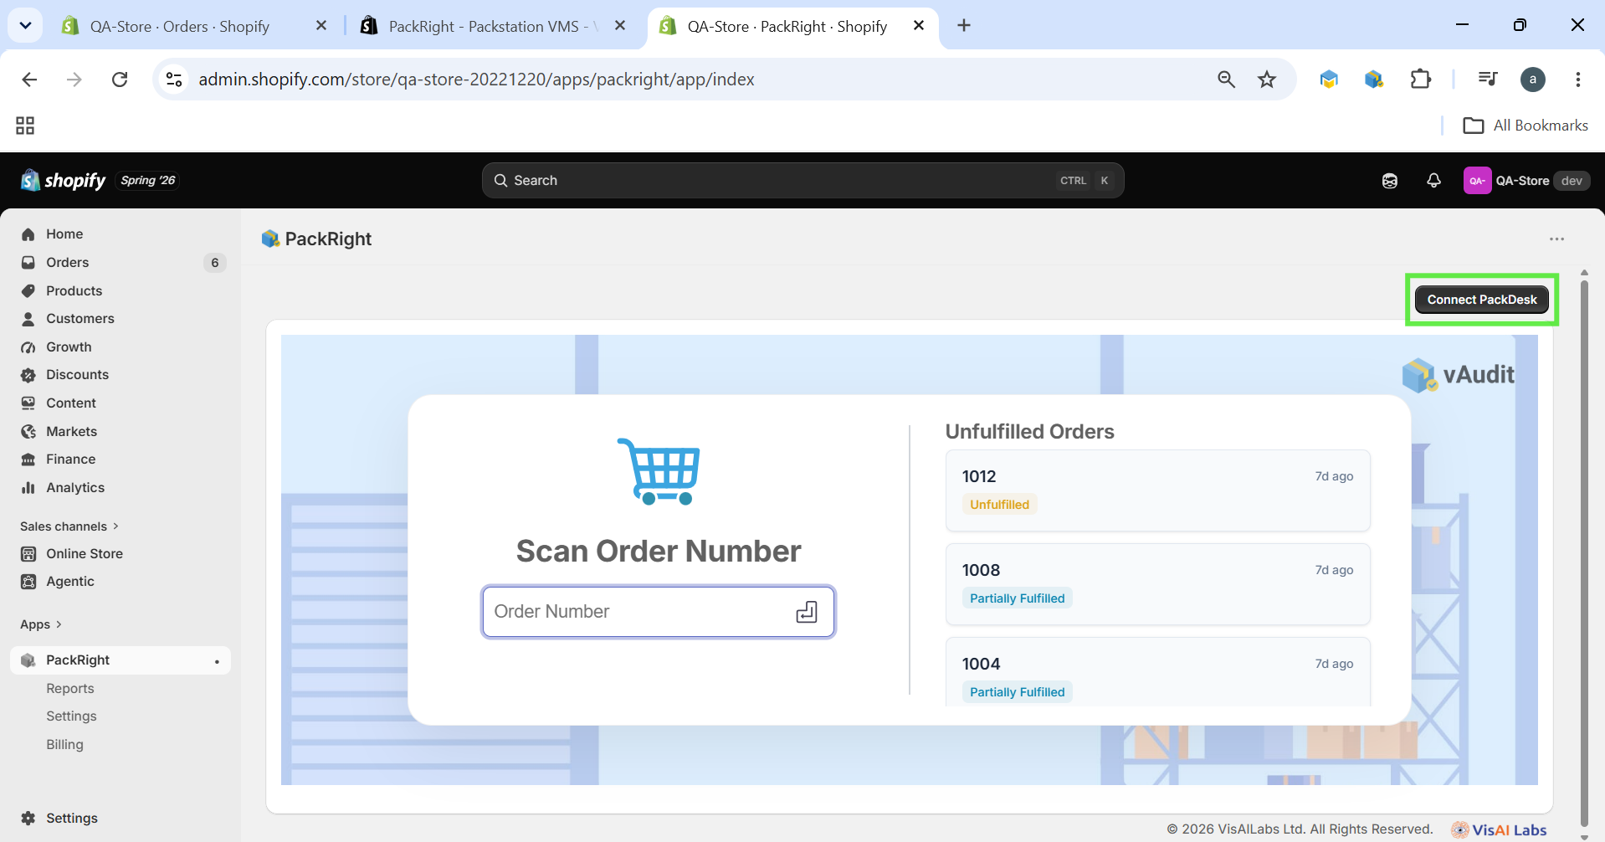Screen dimensions: 1605x842
Task: Reload the current page
Action: click(x=120, y=80)
